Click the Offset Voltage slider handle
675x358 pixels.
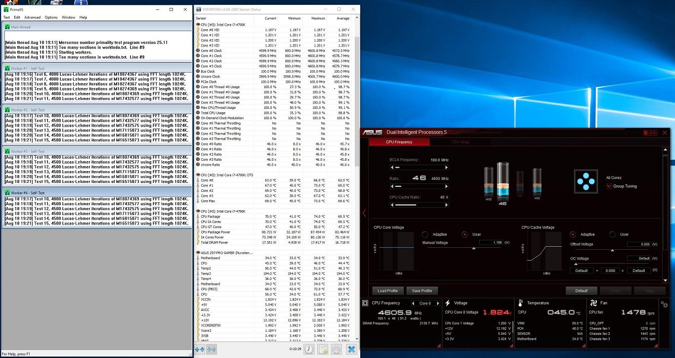[613, 250]
